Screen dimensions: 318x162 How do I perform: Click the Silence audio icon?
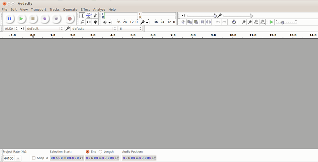[208, 22]
